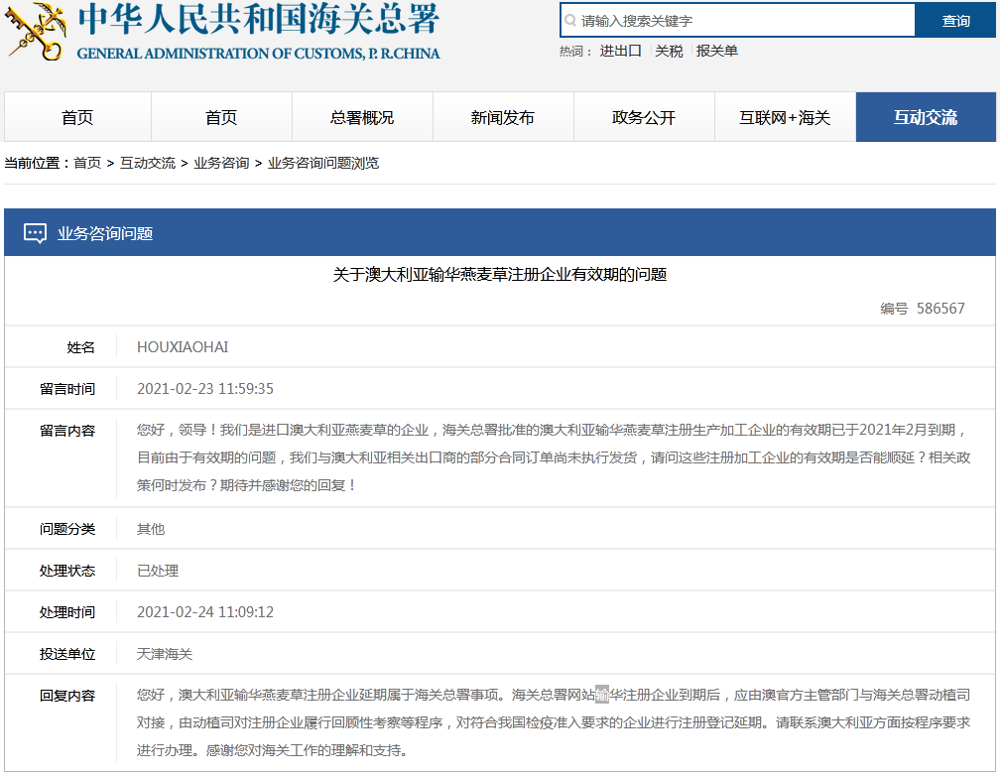Click the inquiry number 586567

coord(940,309)
